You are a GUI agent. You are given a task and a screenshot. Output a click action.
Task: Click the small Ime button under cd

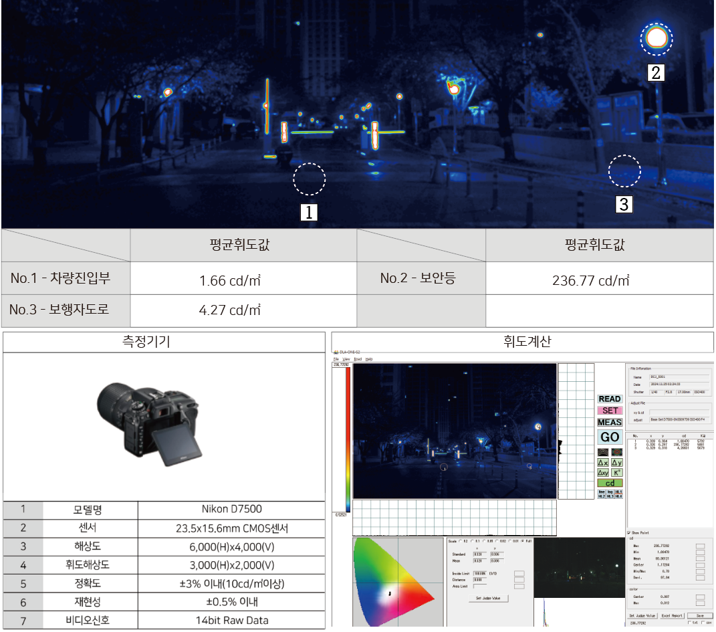[602, 492]
